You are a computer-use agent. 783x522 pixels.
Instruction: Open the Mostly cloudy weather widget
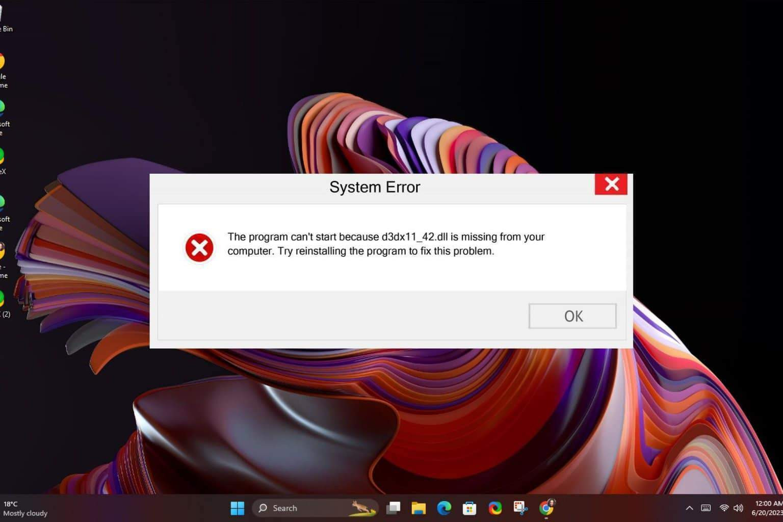click(25, 508)
